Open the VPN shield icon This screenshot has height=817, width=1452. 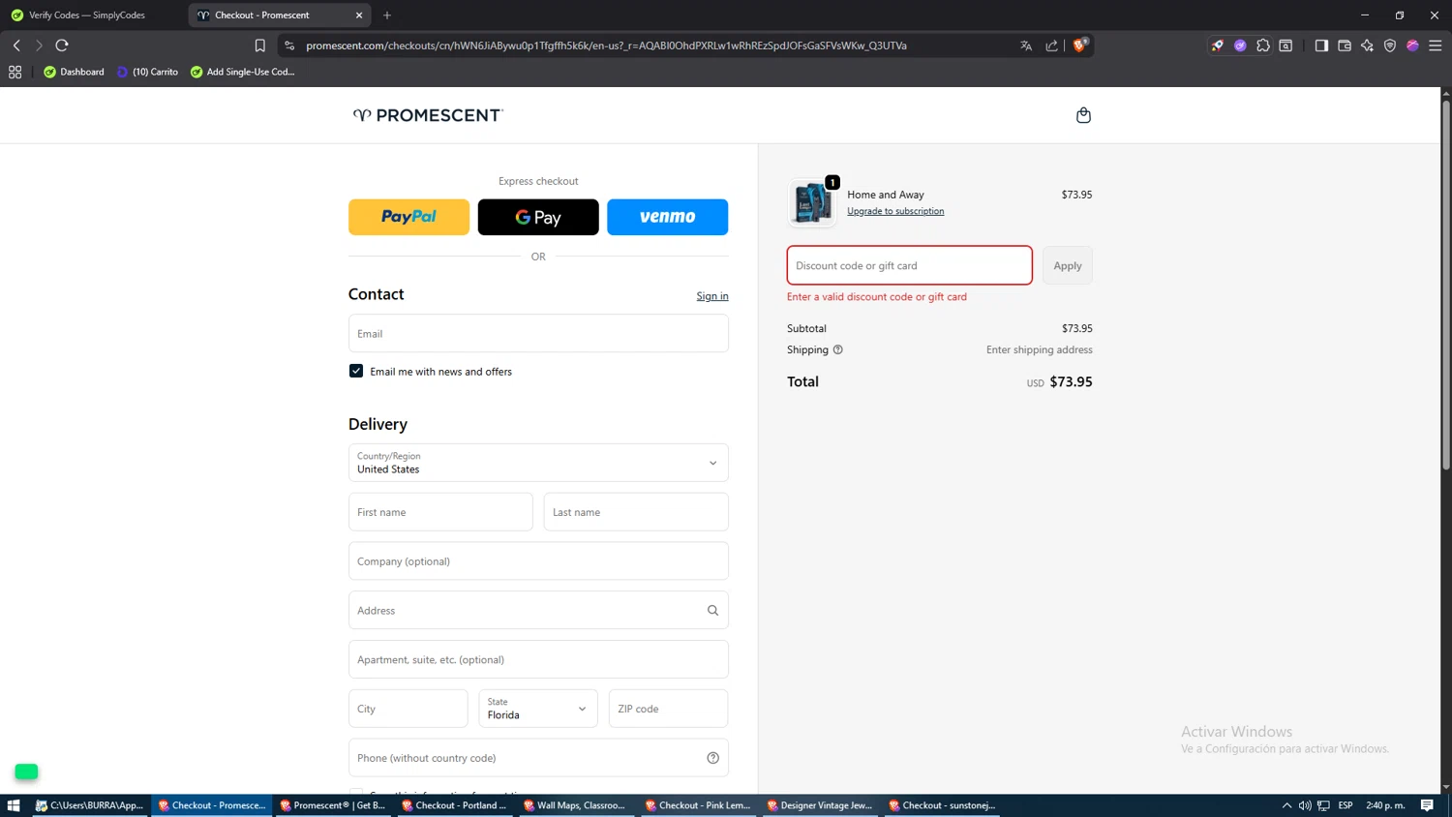pyautogui.click(x=1390, y=45)
